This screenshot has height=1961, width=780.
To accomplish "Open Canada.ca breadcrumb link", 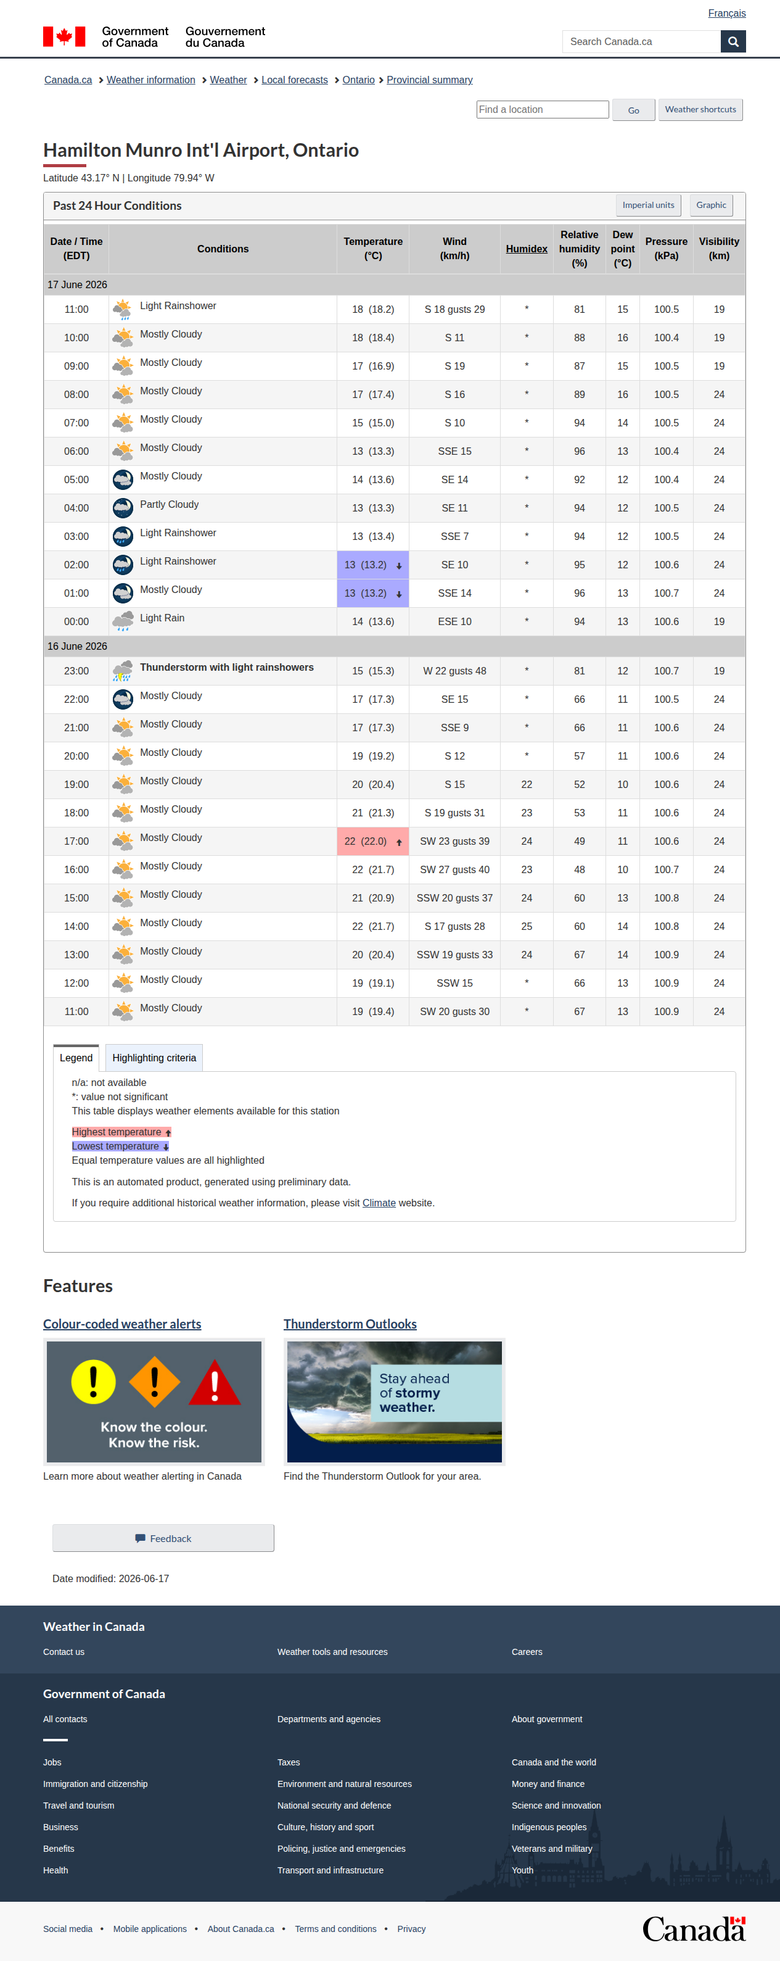I will [x=68, y=80].
